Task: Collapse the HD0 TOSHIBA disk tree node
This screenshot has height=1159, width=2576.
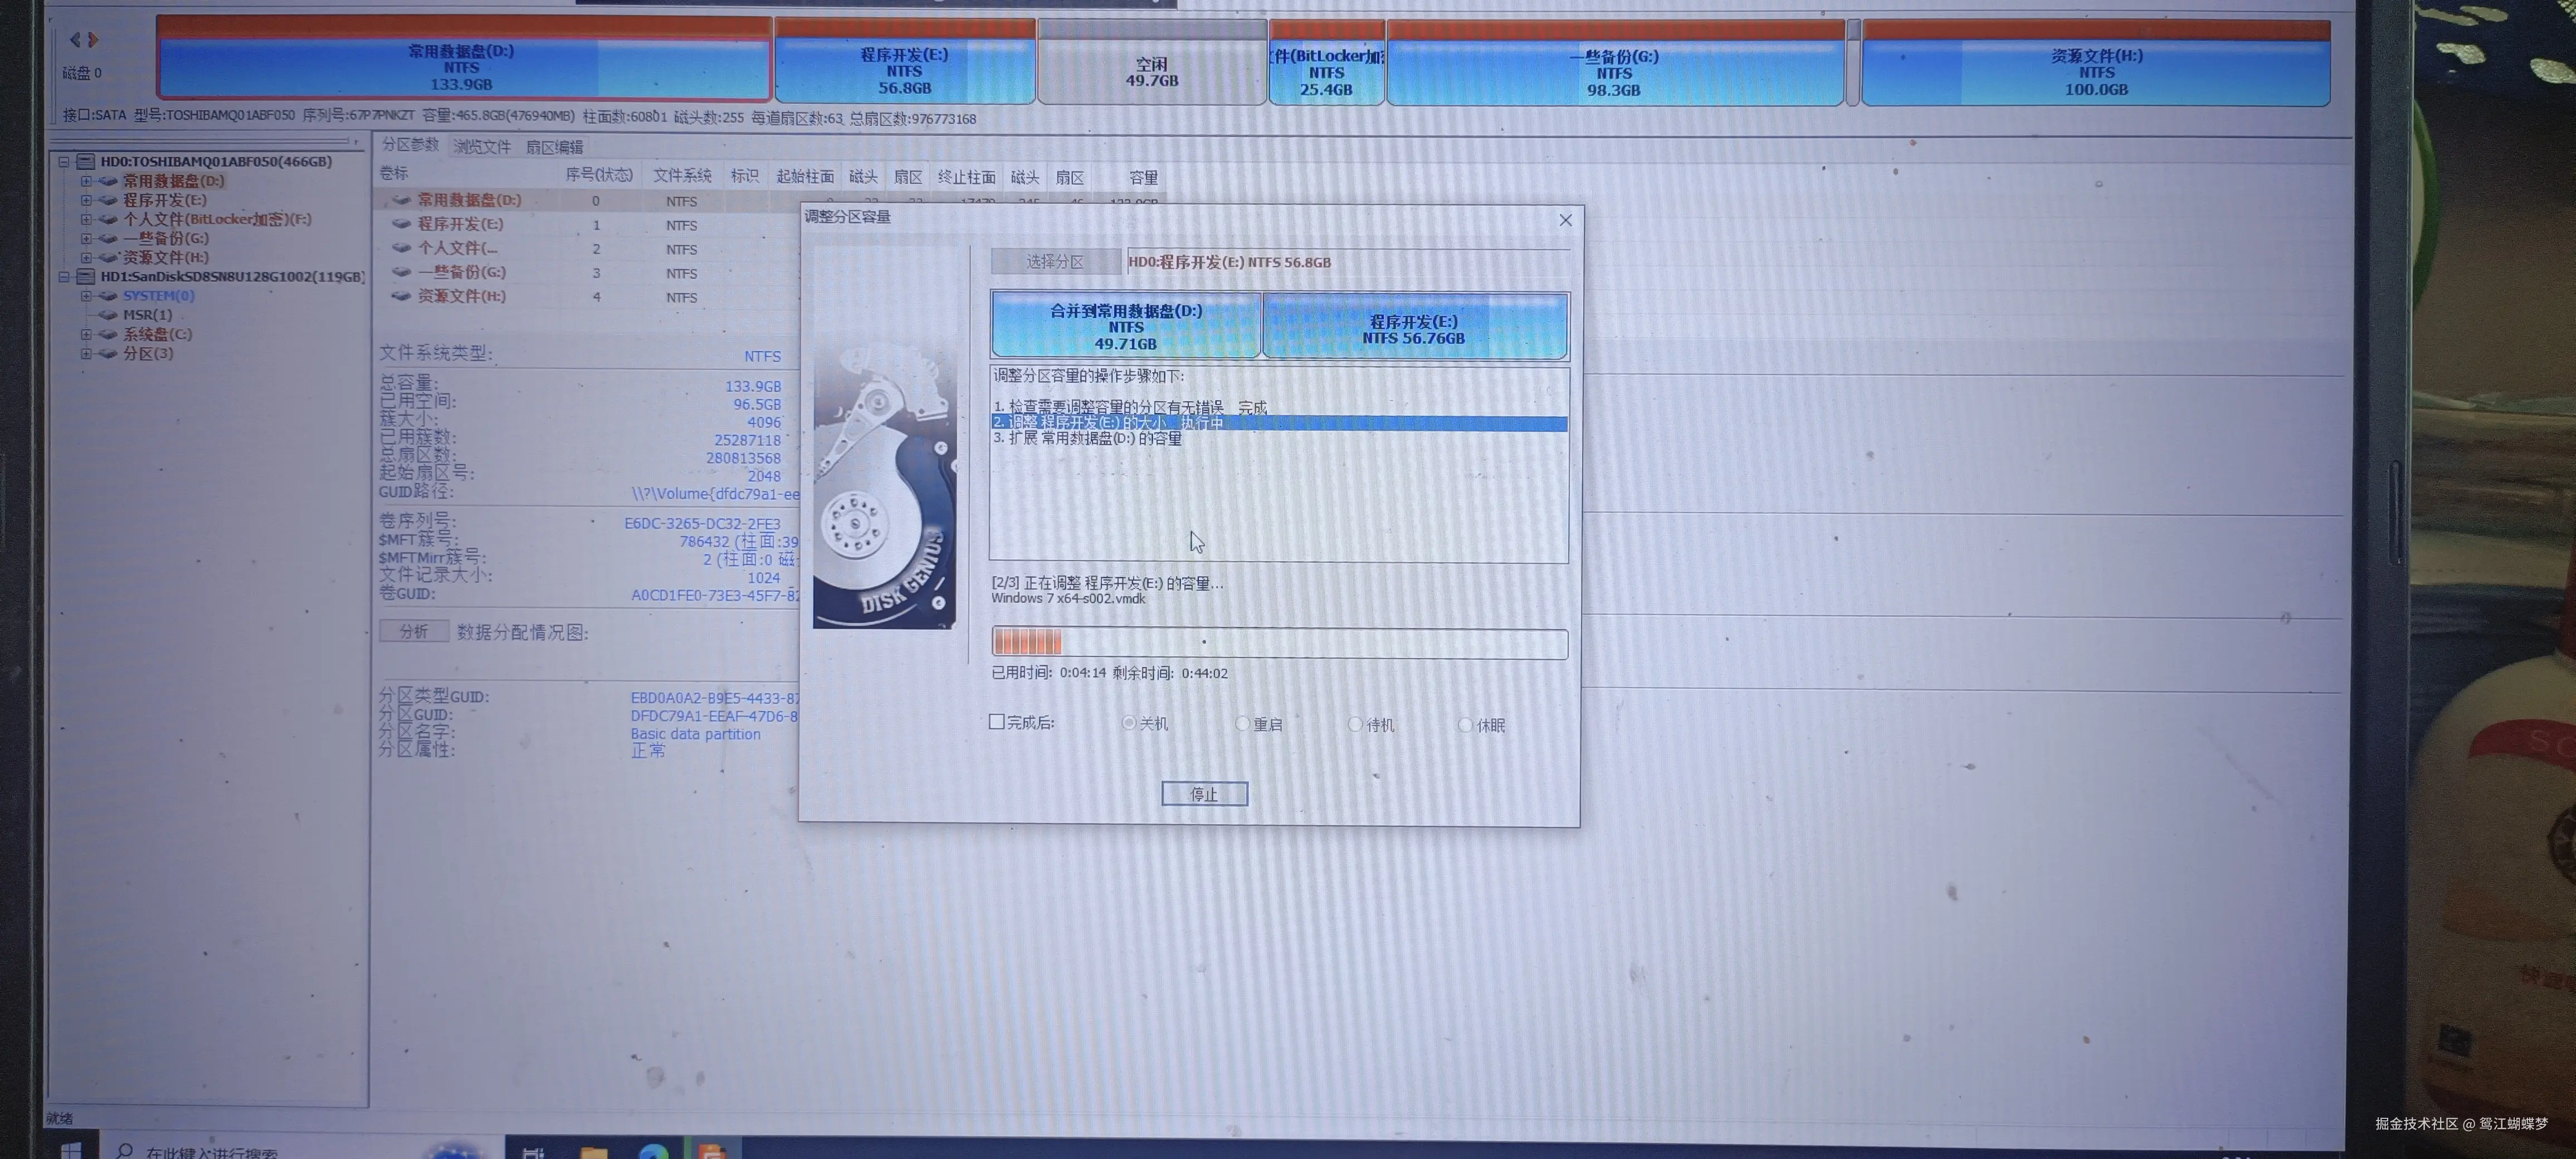Action: [64, 162]
